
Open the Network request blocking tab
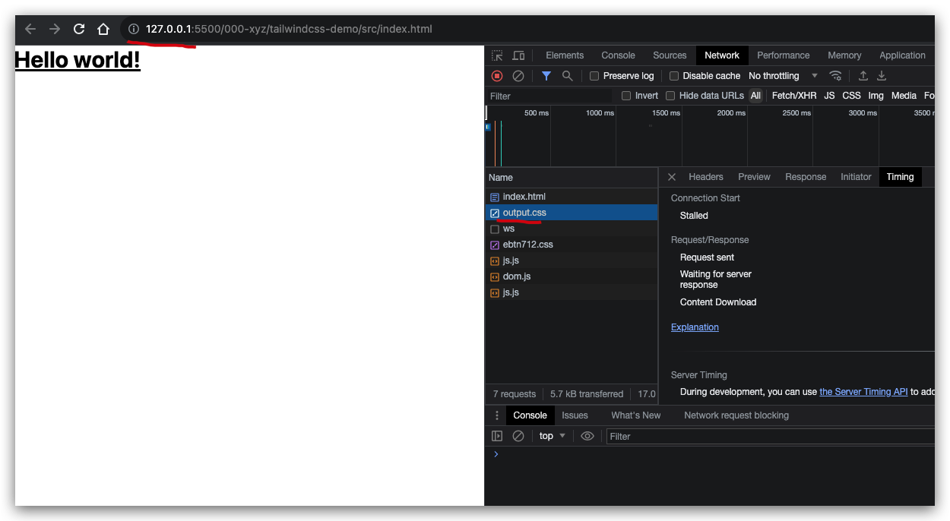736,415
